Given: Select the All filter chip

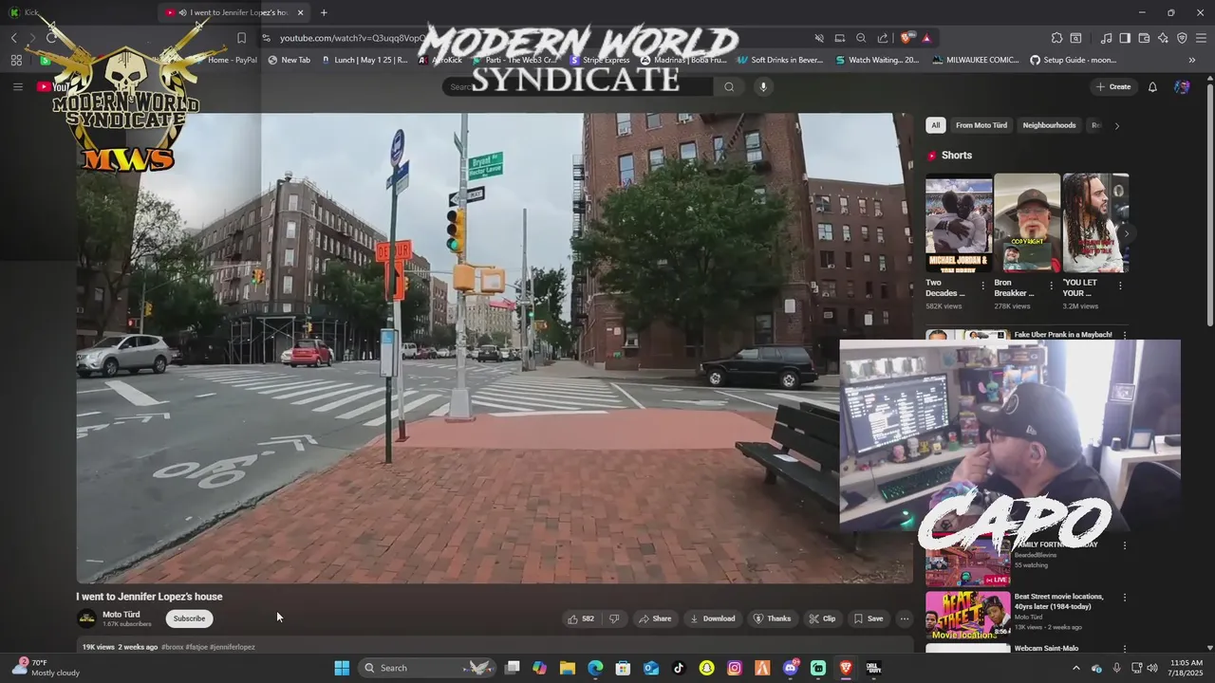Looking at the screenshot, I should [x=935, y=125].
